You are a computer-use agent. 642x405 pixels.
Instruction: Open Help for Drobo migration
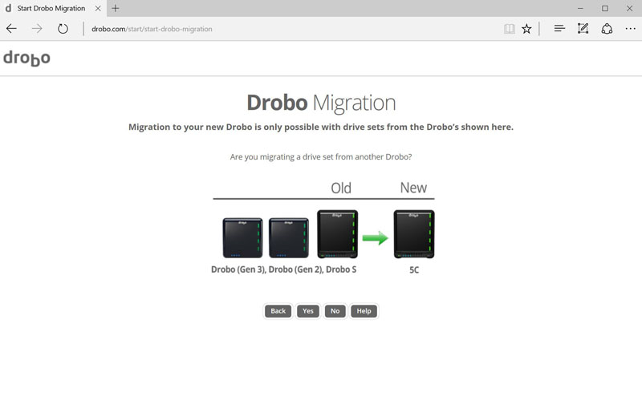tap(364, 311)
